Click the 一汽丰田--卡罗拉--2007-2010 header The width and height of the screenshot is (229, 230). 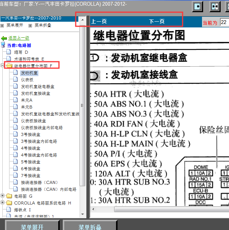tap(40, 18)
